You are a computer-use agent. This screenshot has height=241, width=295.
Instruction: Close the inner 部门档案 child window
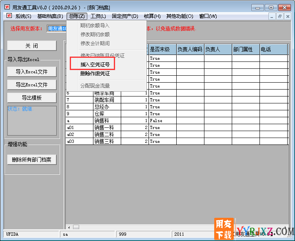pos(288,17)
